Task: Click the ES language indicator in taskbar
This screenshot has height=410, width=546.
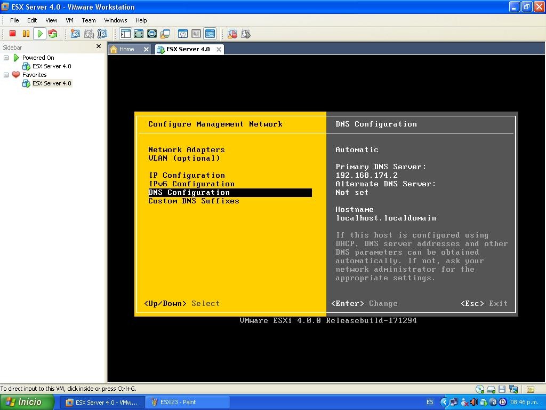Action: click(x=430, y=403)
